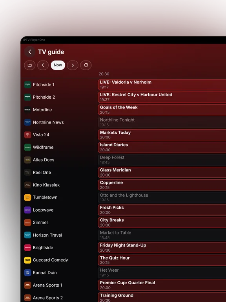Click the Vista 24 channel name
This screenshot has width=226, height=302.
coord(41,134)
